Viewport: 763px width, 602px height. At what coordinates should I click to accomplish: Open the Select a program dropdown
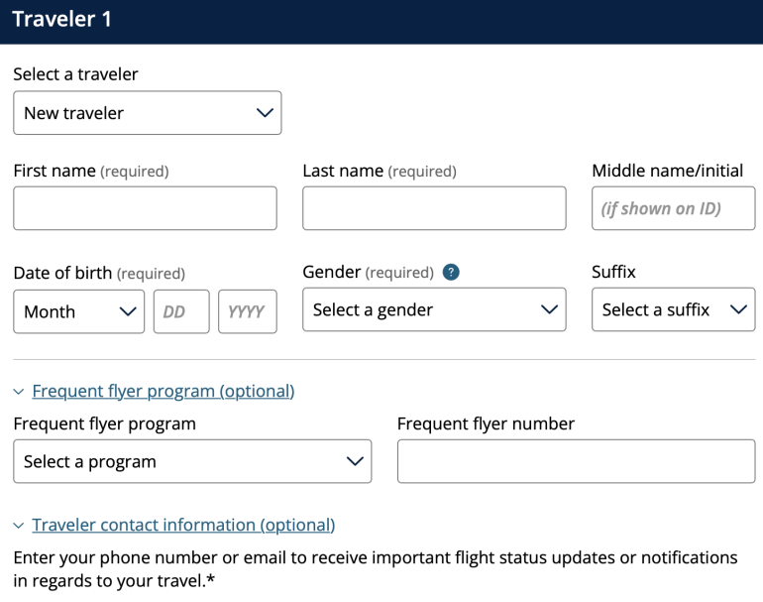tap(192, 461)
